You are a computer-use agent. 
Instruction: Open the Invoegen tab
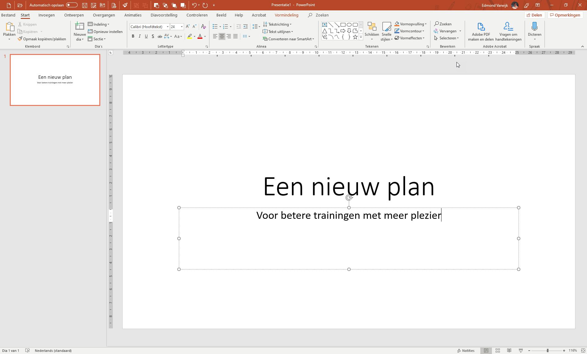[46, 15]
